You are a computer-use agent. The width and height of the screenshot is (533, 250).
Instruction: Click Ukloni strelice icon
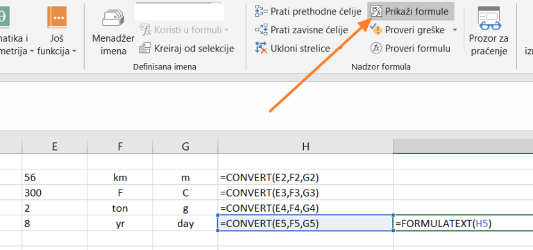tap(262, 49)
